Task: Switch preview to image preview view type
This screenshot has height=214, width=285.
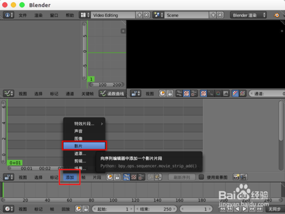Action: coord(186,94)
